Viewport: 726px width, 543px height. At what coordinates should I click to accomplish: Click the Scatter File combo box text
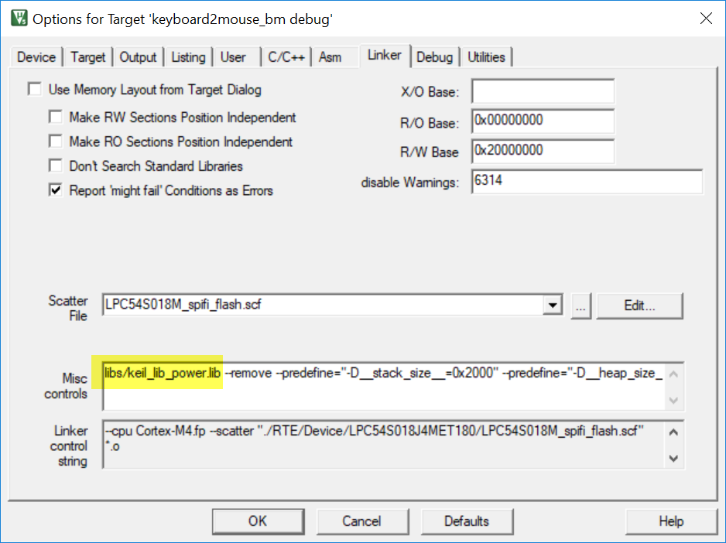[x=322, y=305]
